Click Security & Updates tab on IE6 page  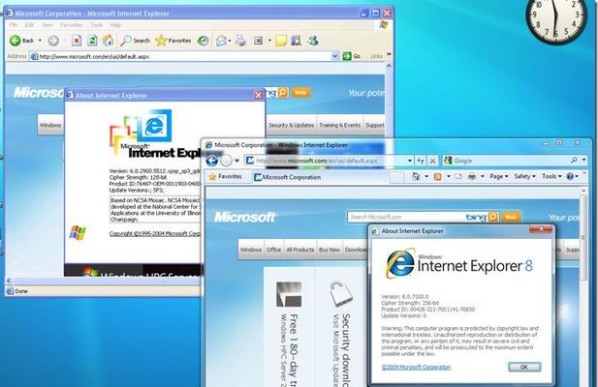[x=291, y=125]
